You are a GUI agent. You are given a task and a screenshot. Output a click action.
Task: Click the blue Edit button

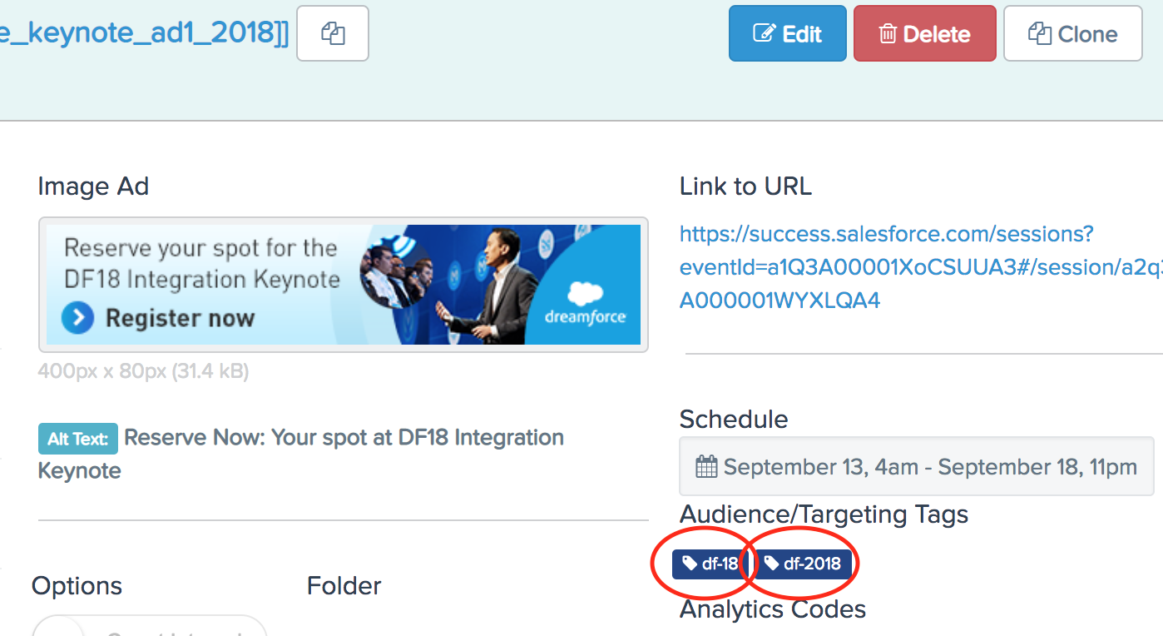(787, 34)
